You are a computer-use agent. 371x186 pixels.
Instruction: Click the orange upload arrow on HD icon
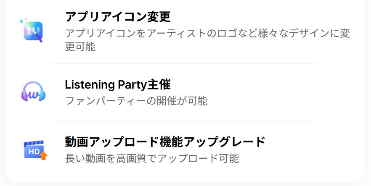point(43,156)
